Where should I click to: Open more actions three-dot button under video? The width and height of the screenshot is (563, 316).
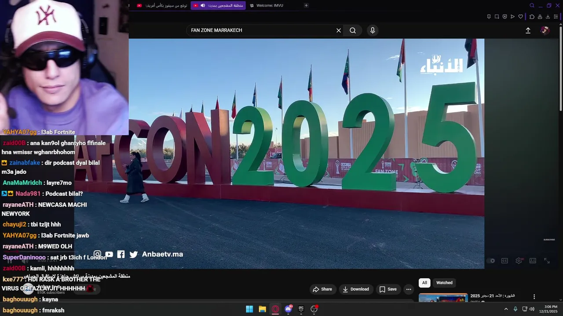point(409,289)
